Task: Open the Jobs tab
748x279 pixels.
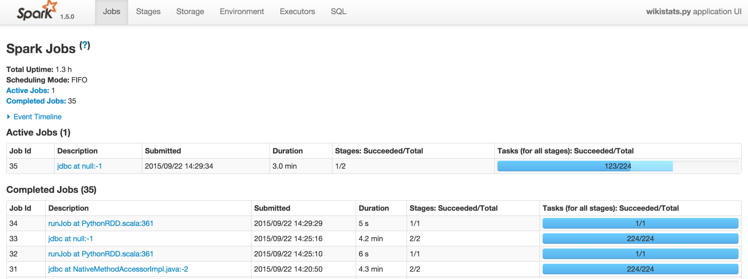Action: point(111,12)
